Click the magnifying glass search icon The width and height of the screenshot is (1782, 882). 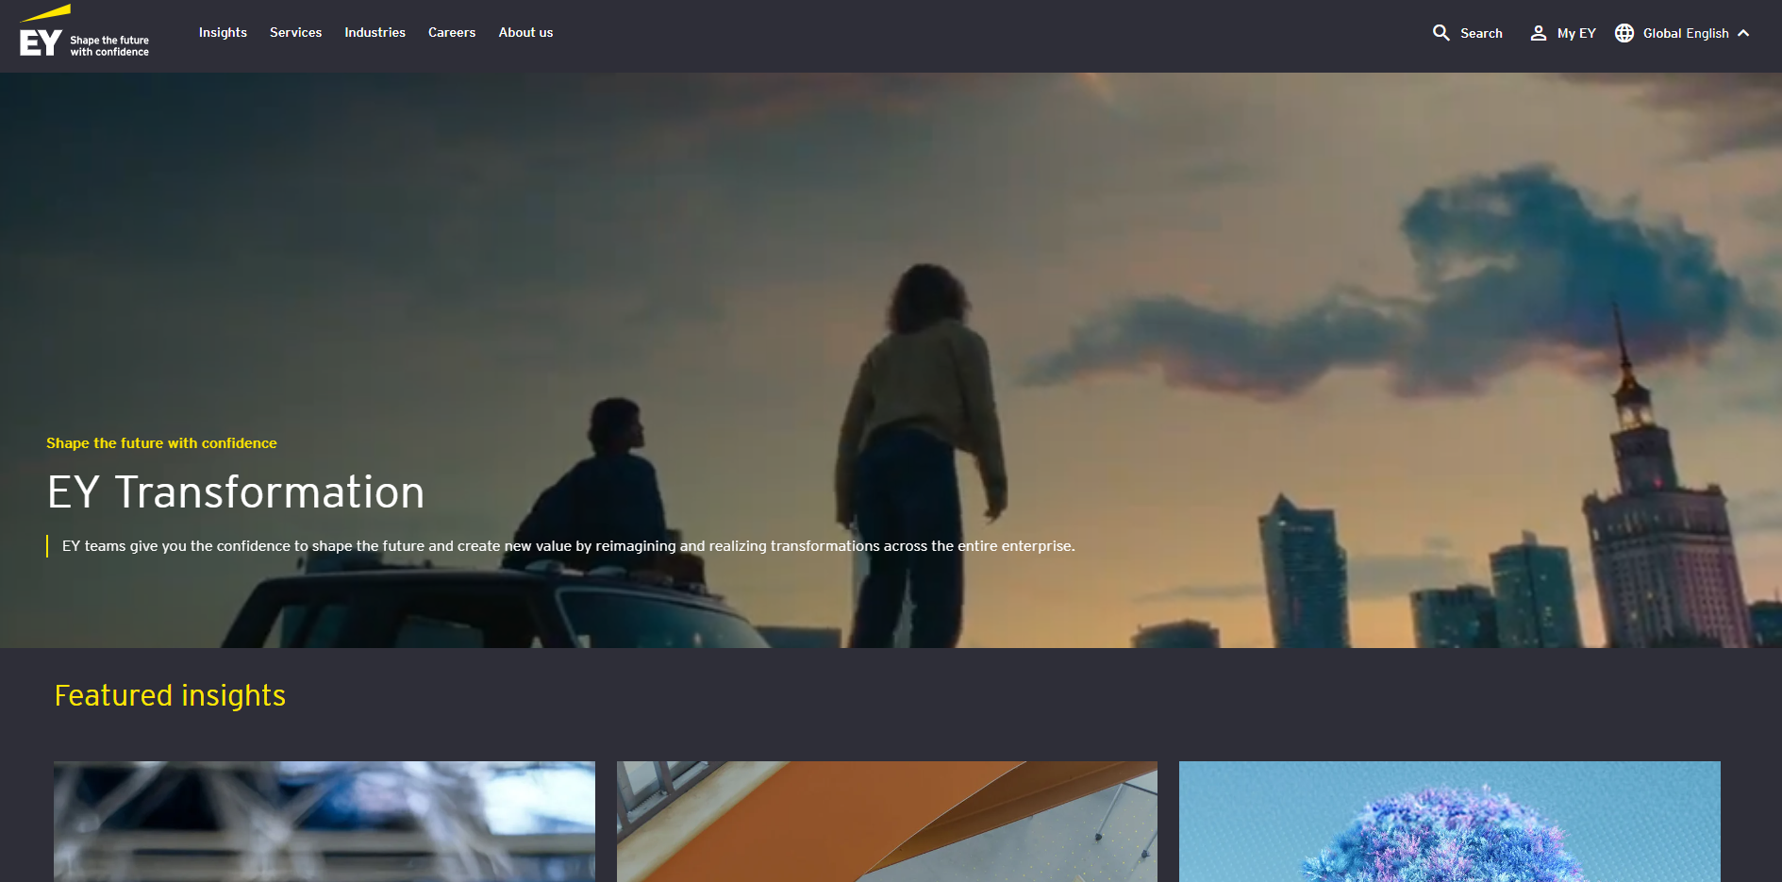pyautogui.click(x=1441, y=33)
